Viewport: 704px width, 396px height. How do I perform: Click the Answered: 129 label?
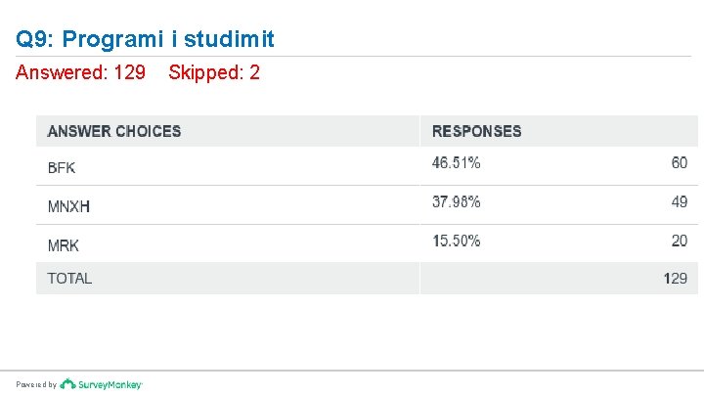click(x=80, y=72)
